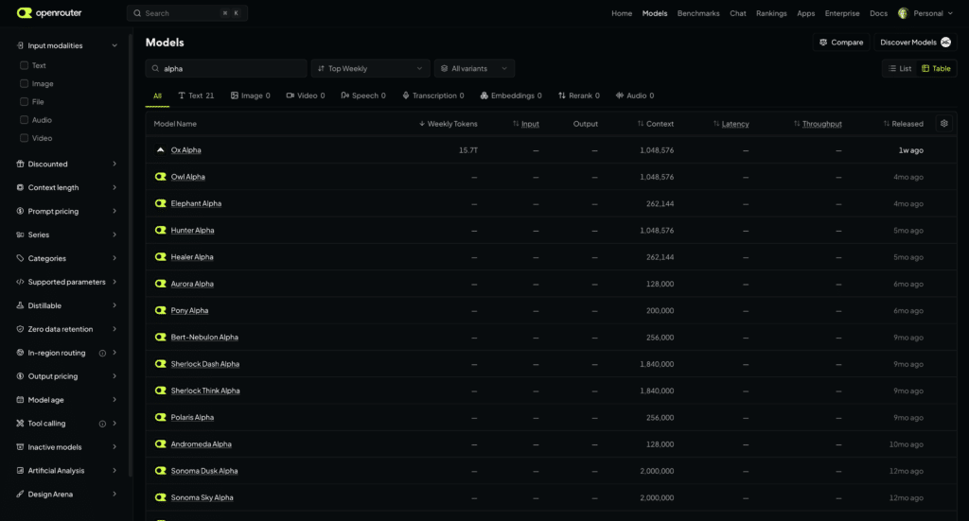Click the Ox Alpha model icon
Screen dimensions: 969x521
pyautogui.click(x=161, y=150)
